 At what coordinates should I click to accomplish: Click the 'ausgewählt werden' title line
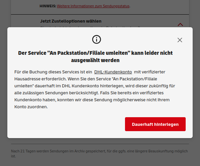click(x=95, y=60)
